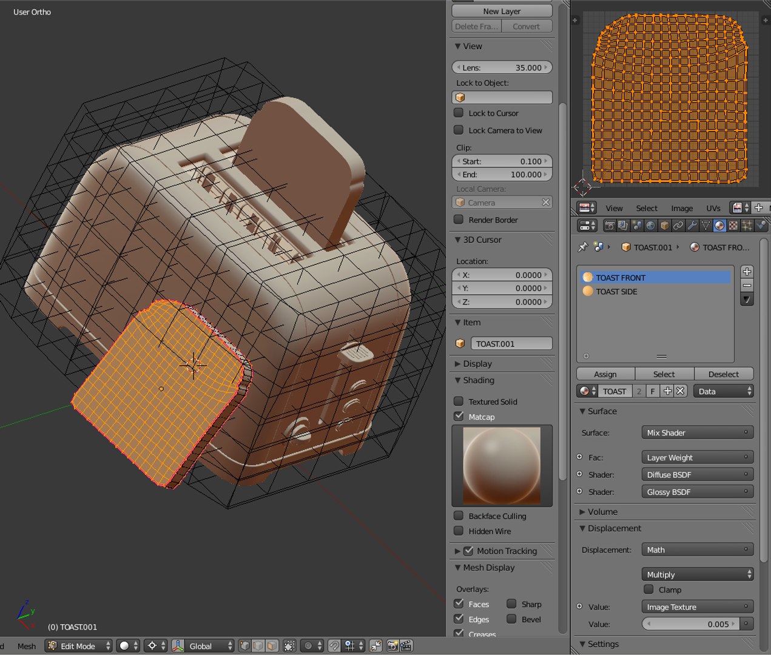Viewport: 771px width, 655px height.
Task: Open Select menu in UV editor
Action: point(647,208)
